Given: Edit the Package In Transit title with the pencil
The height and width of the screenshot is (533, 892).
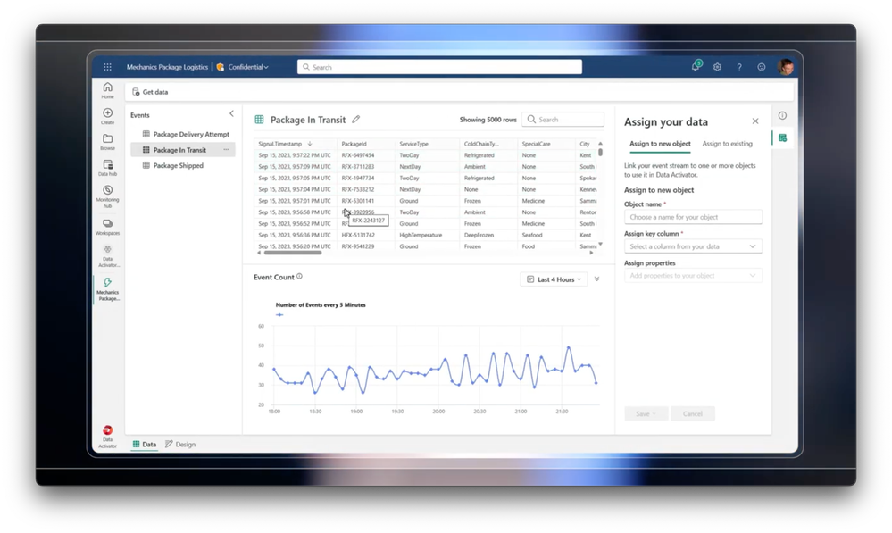Looking at the screenshot, I should click(x=356, y=120).
